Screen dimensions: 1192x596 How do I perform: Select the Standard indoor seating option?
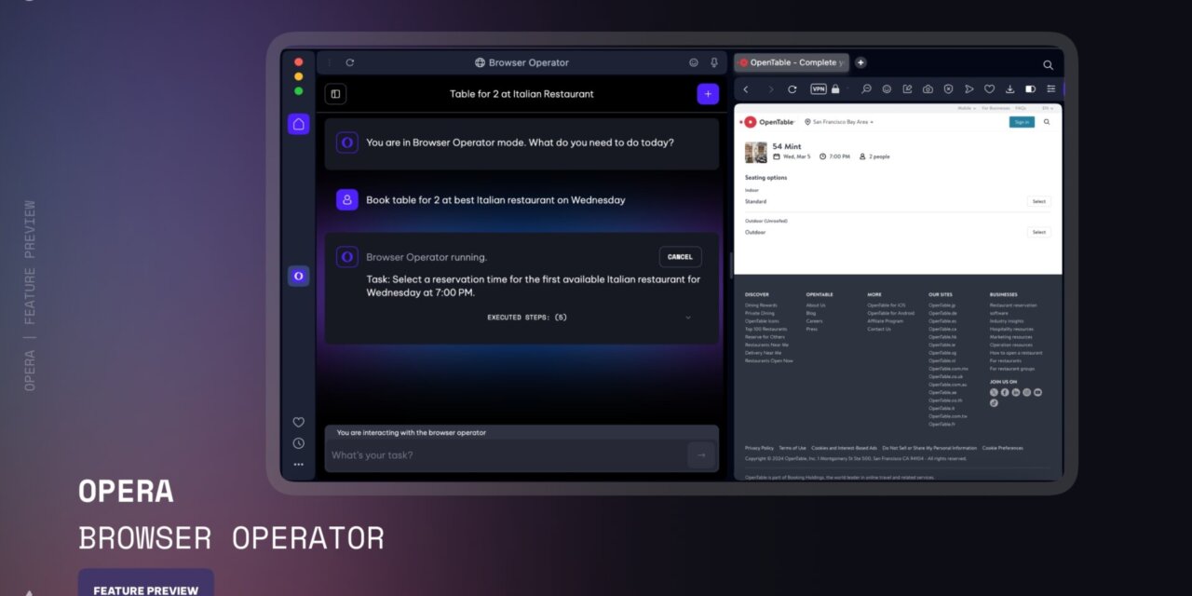pos(1038,201)
